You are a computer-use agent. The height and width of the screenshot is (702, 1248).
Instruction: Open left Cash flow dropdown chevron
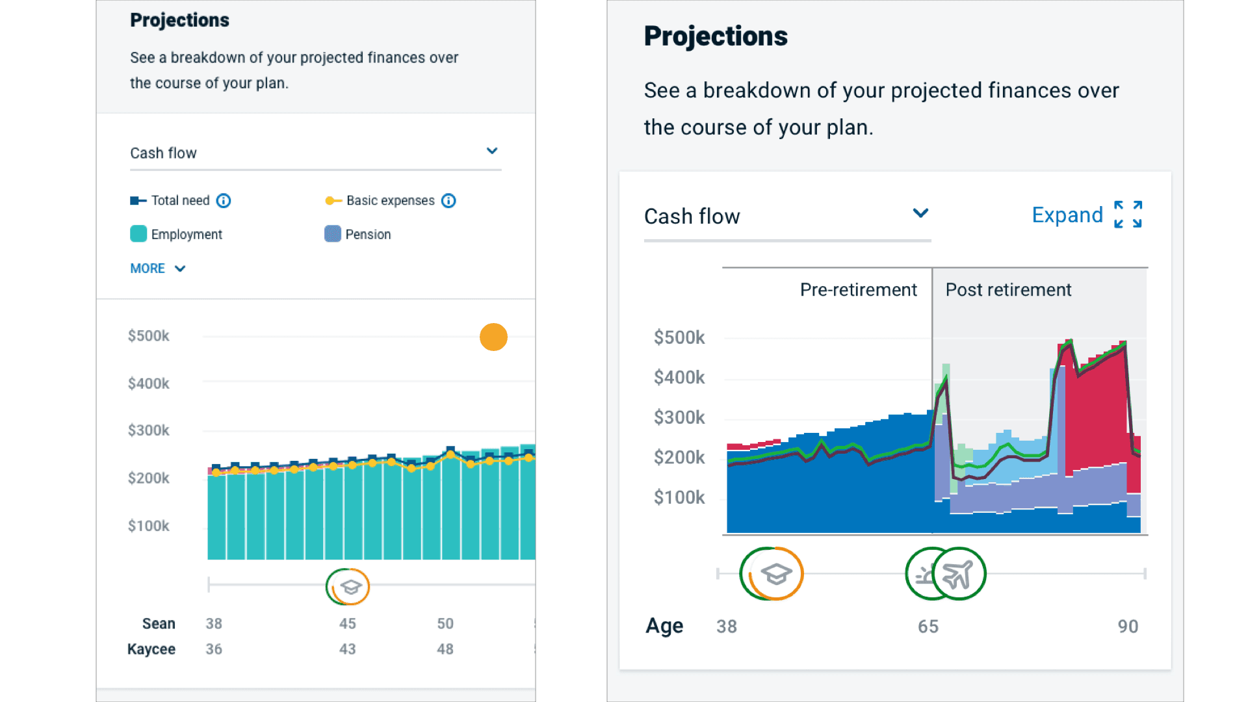pyautogui.click(x=492, y=151)
